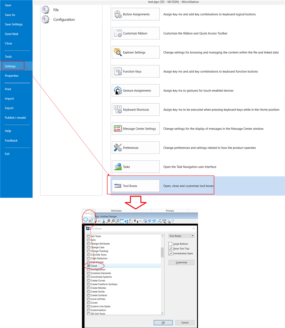Screen dimensions: 285x328
Task: Click the Tasks icon
Action: [x=118, y=167]
